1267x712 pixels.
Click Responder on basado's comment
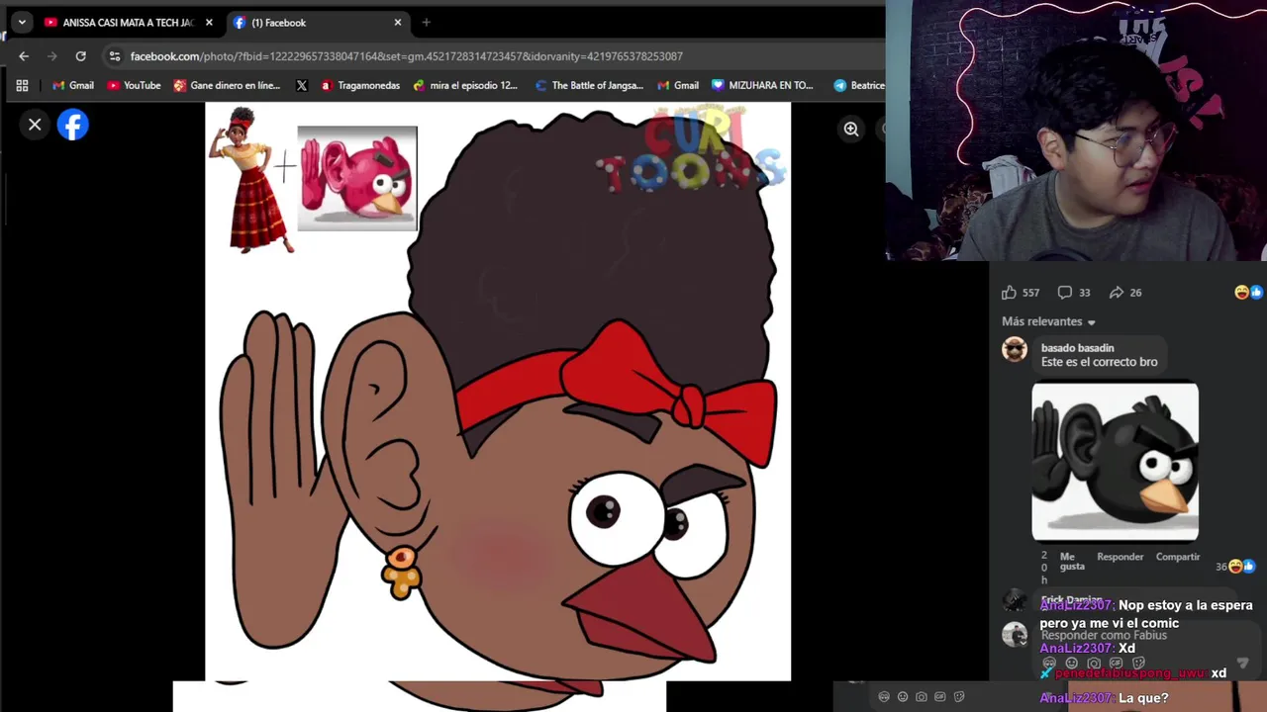click(x=1120, y=557)
